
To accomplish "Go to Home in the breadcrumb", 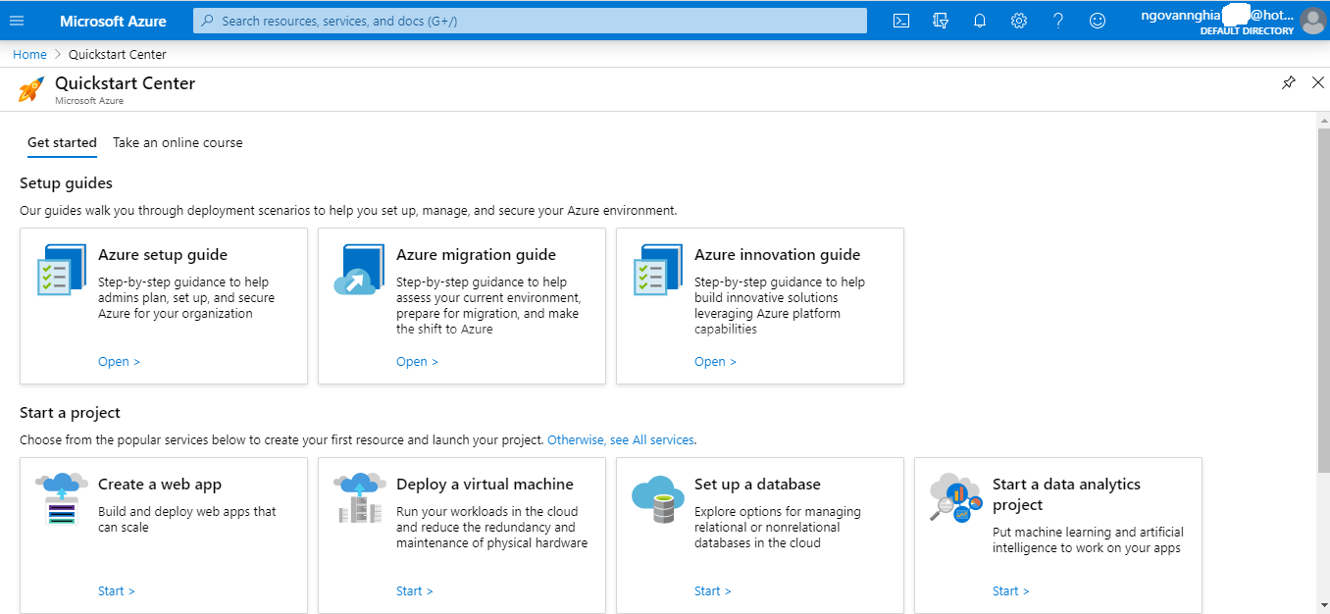I will click(x=29, y=55).
